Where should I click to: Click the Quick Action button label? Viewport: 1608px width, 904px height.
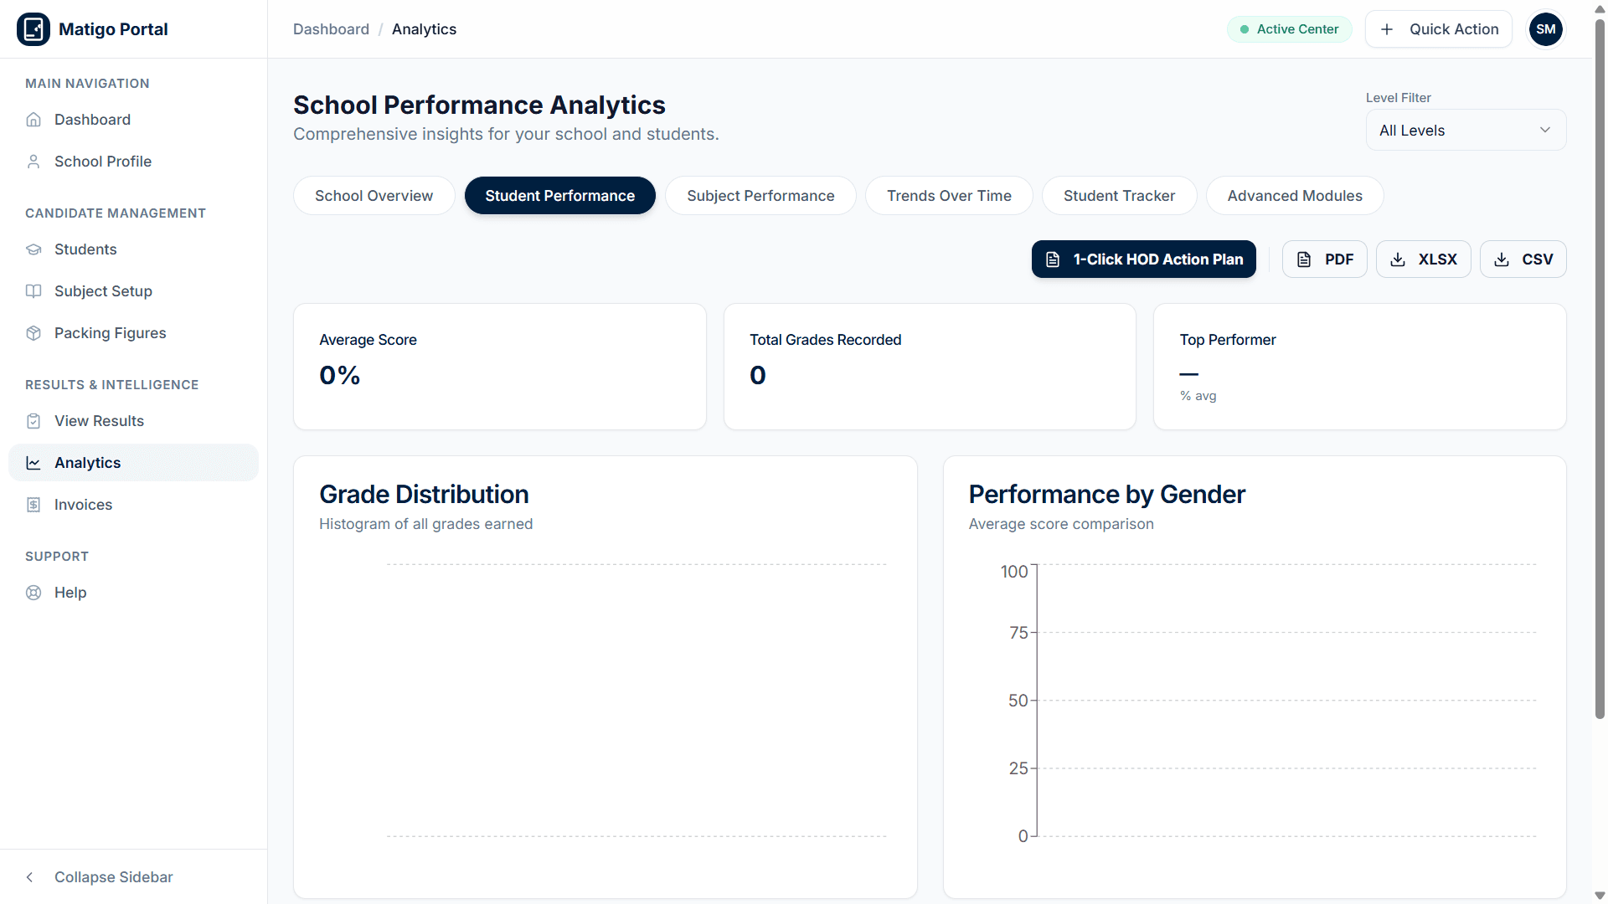click(x=1454, y=29)
